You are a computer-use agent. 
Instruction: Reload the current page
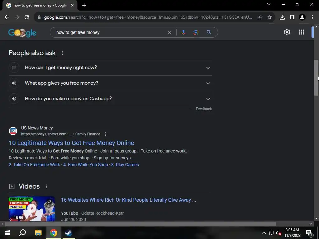[27, 17]
